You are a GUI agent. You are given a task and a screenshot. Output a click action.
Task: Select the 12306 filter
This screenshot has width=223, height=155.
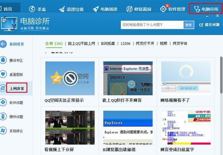126,44
